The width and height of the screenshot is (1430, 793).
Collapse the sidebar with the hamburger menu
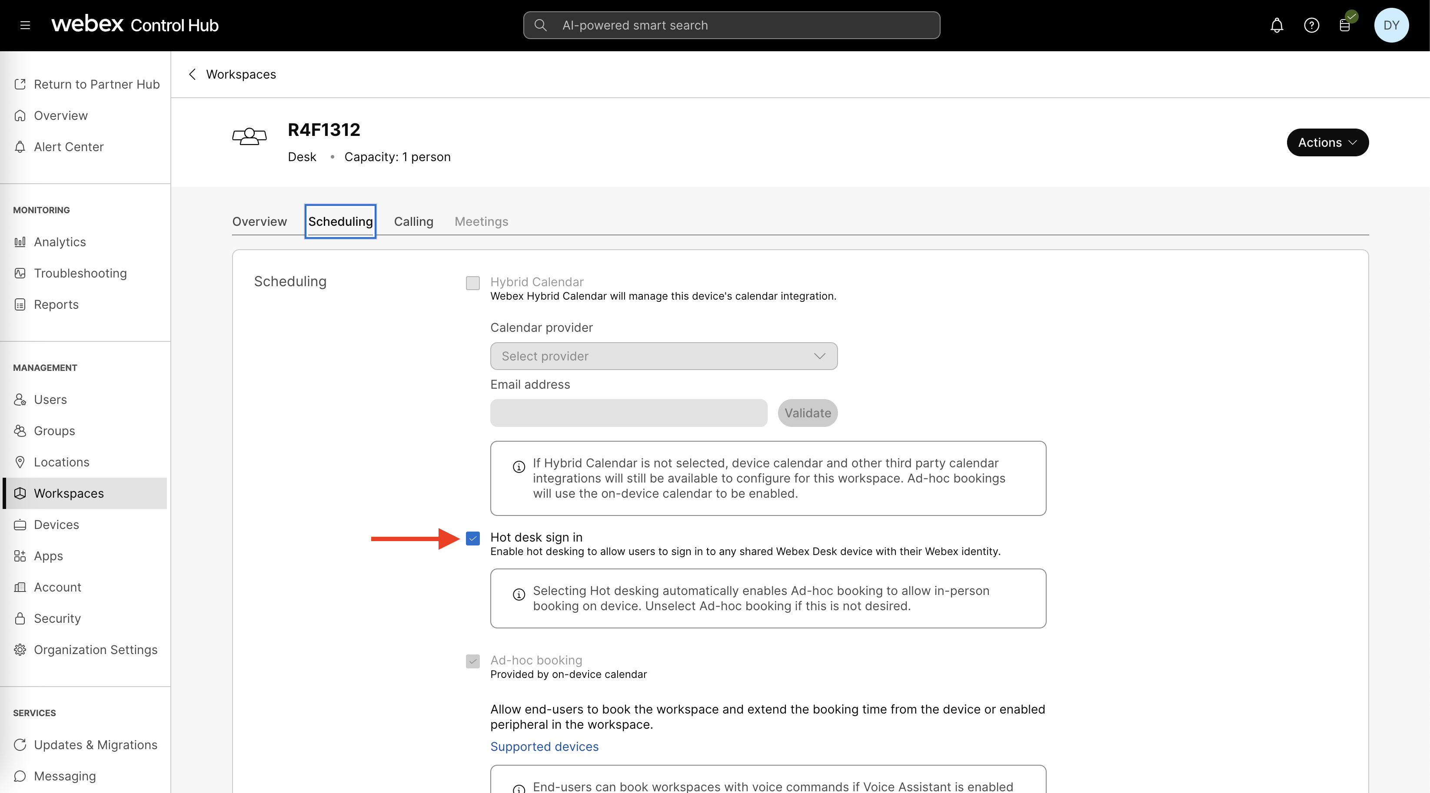tap(25, 25)
